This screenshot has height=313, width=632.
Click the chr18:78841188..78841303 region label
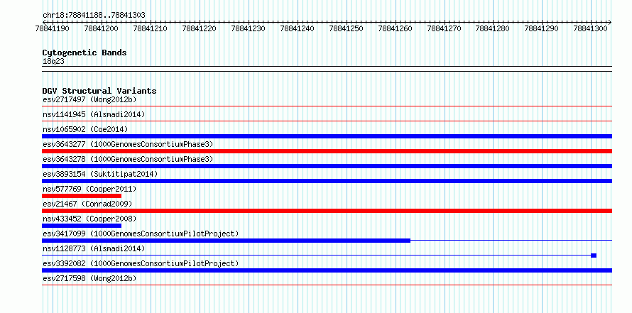pyautogui.click(x=94, y=16)
